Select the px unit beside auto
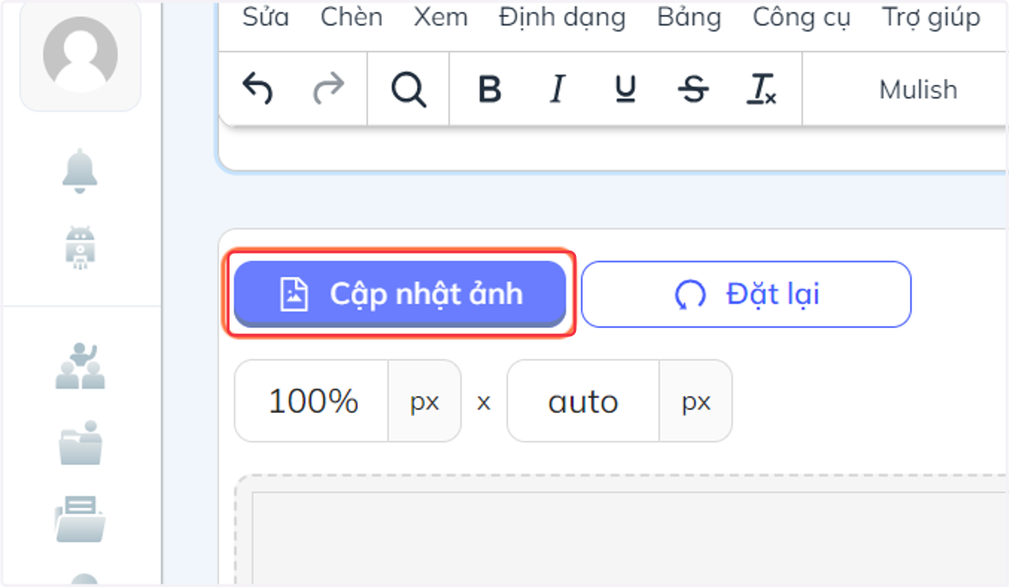This screenshot has width=1009, height=587. pyautogui.click(x=696, y=401)
